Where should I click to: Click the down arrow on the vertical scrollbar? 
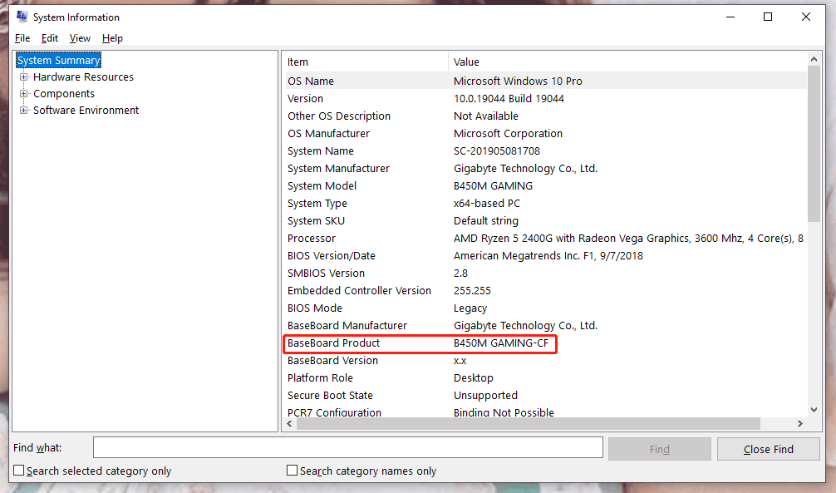point(814,409)
